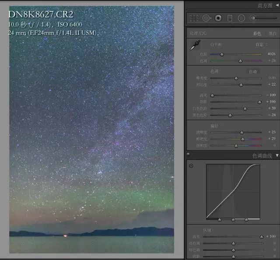Click the DN8K8627.CR2 filename overlay
The width and height of the screenshot is (280, 260).
click(x=41, y=14)
